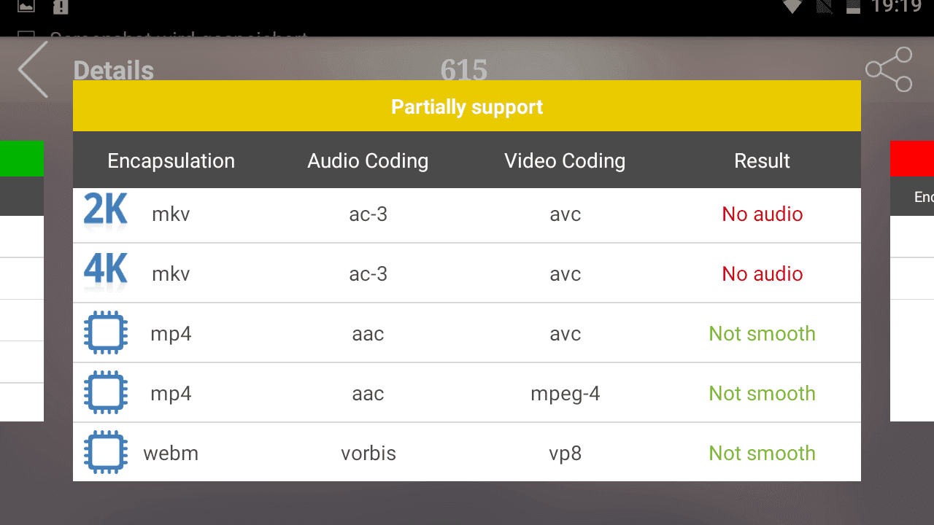The height and width of the screenshot is (525, 934).
Task: Select the Not smooth result for vp8
Action: [x=762, y=453]
